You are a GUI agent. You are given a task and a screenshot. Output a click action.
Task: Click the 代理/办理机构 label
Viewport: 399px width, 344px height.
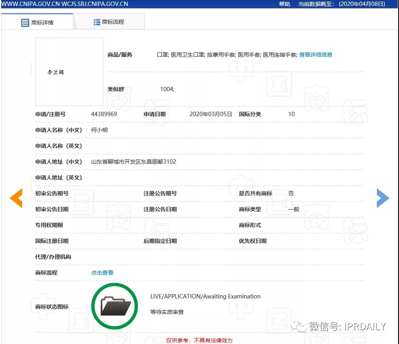53,257
